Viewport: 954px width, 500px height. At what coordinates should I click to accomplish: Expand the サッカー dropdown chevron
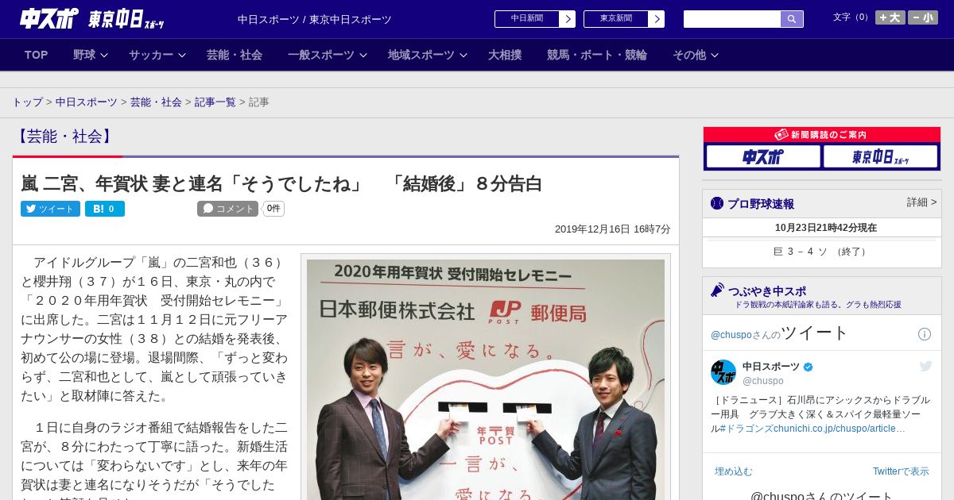[x=182, y=55]
